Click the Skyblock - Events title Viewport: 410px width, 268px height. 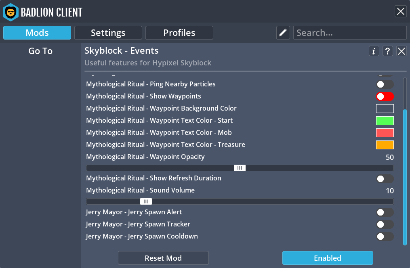click(121, 50)
